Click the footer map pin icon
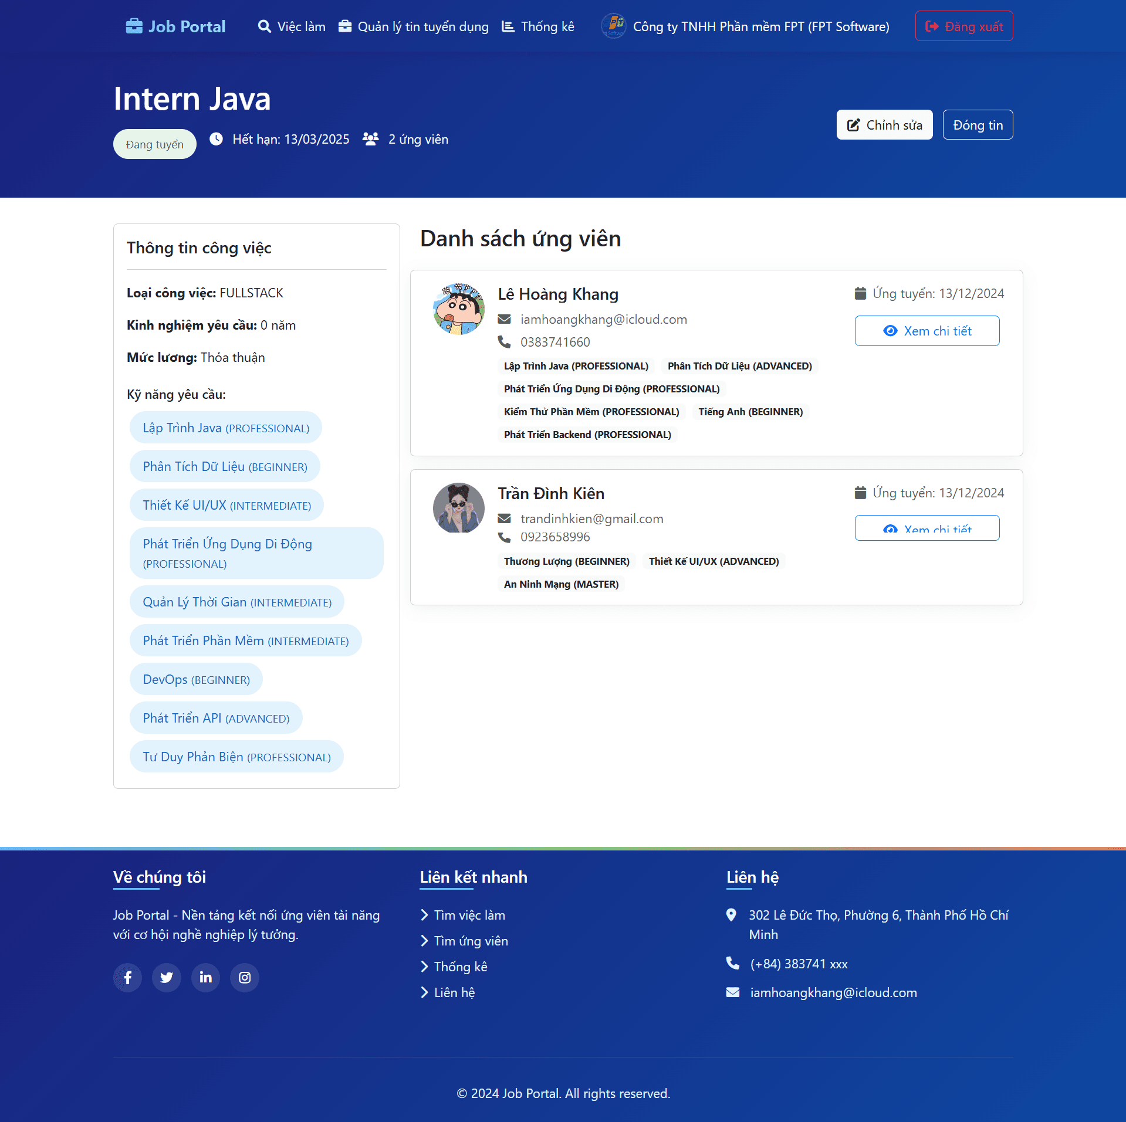This screenshot has height=1122, width=1126. pos(731,915)
